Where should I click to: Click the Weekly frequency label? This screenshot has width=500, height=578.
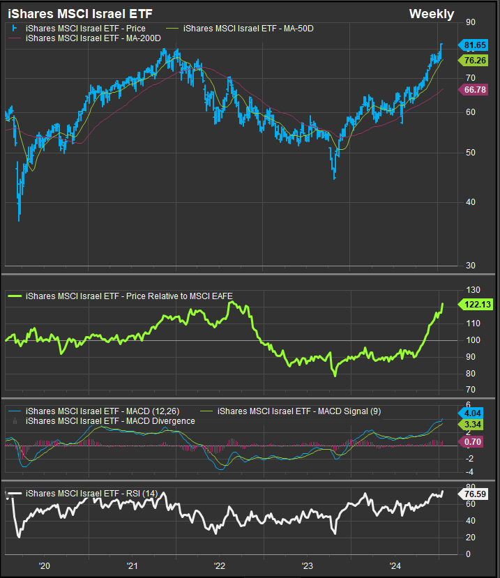pos(432,14)
